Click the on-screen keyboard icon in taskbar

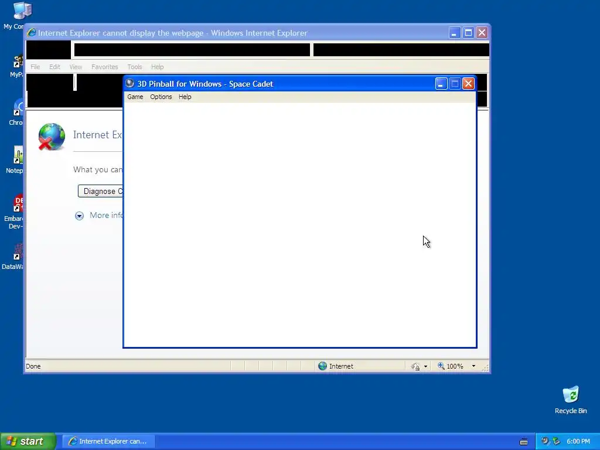tap(524, 442)
